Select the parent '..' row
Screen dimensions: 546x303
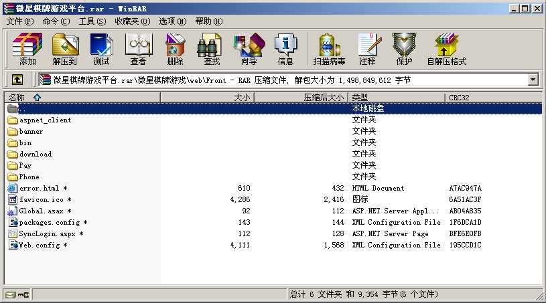(273, 109)
